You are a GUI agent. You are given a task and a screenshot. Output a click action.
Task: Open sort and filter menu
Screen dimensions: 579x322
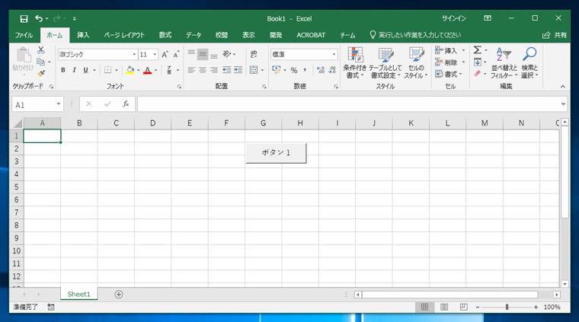pyautogui.click(x=504, y=62)
